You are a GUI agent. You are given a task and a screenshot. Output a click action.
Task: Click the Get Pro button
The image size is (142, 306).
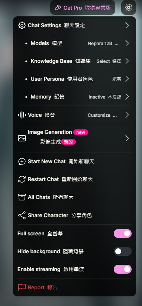click(83, 7)
